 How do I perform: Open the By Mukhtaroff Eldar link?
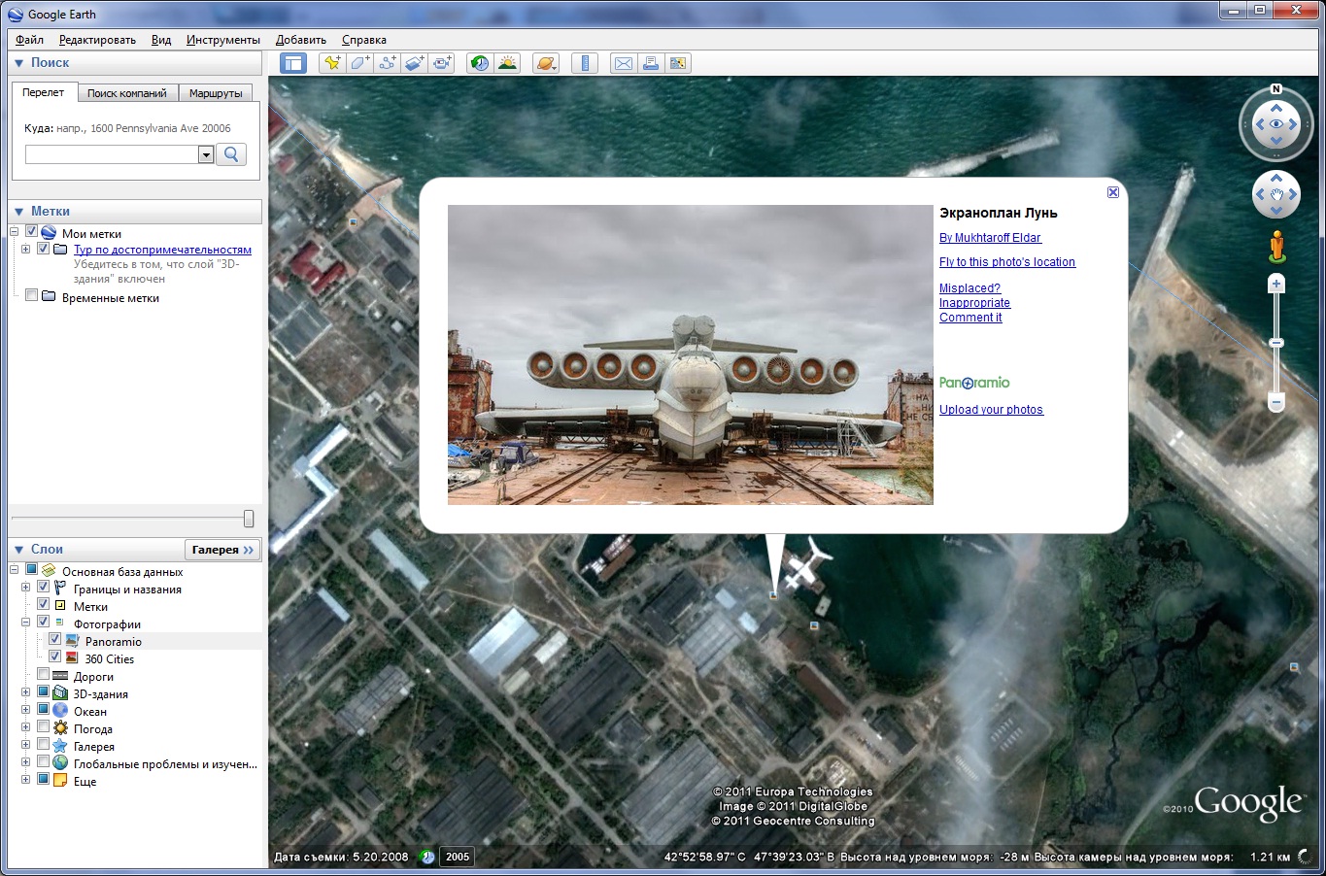point(990,238)
